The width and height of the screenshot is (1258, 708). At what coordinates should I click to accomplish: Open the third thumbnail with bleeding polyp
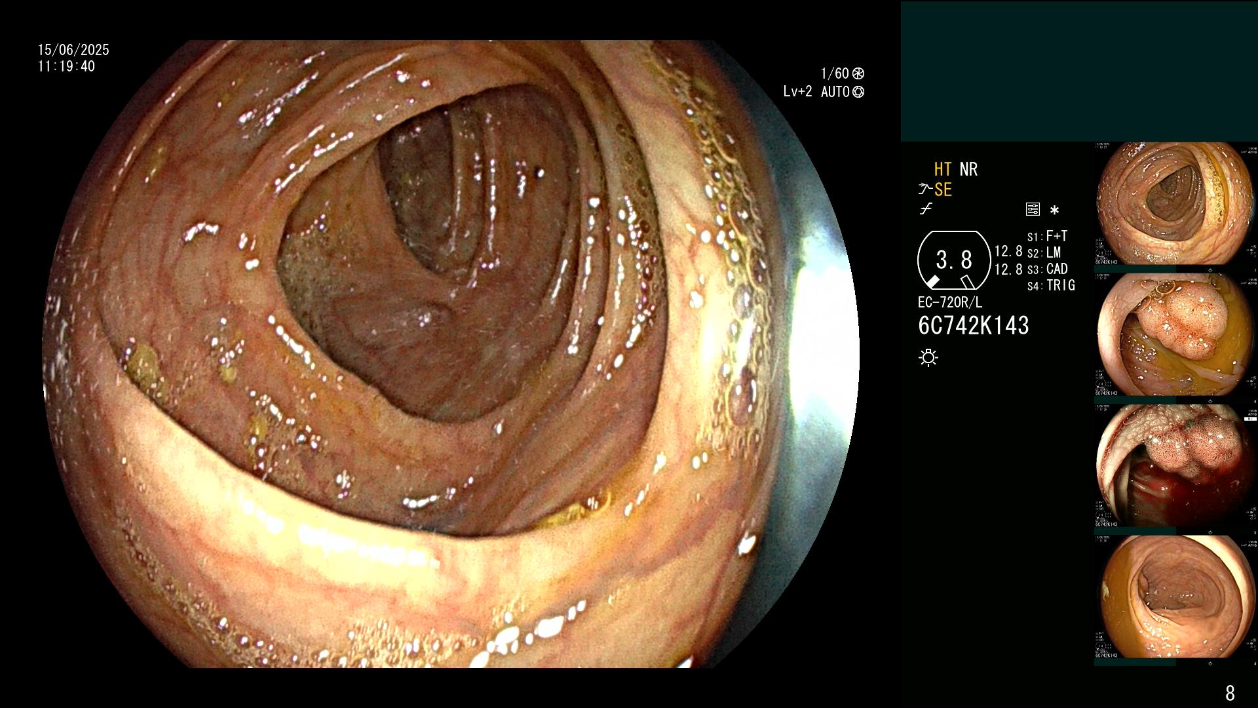[x=1175, y=465]
